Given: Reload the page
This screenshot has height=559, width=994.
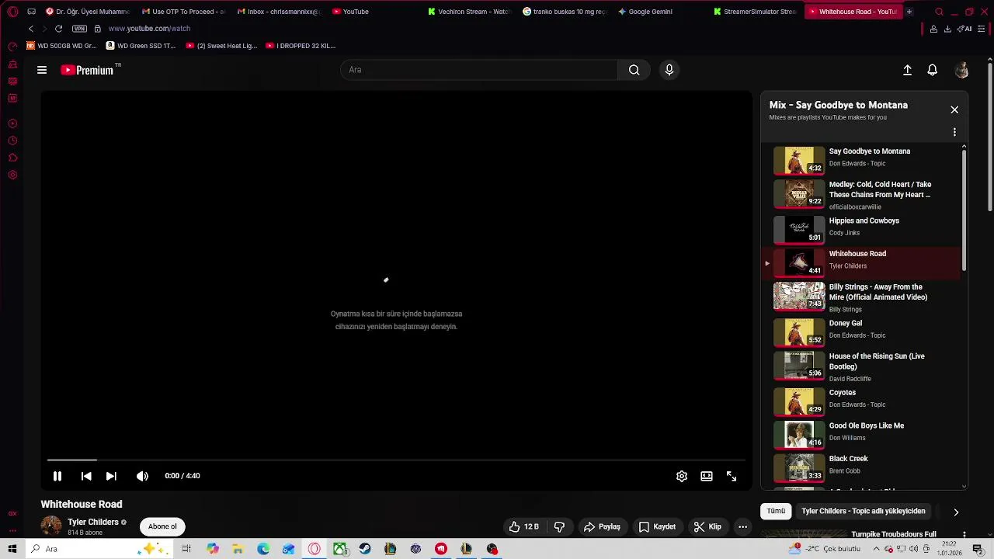Looking at the screenshot, I should [58, 29].
